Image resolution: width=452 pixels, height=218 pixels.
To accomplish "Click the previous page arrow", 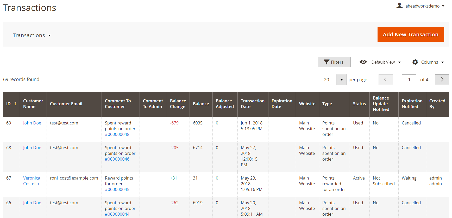I will tap(385, 80).
